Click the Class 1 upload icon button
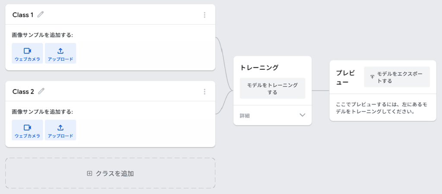 coord(60,53)
